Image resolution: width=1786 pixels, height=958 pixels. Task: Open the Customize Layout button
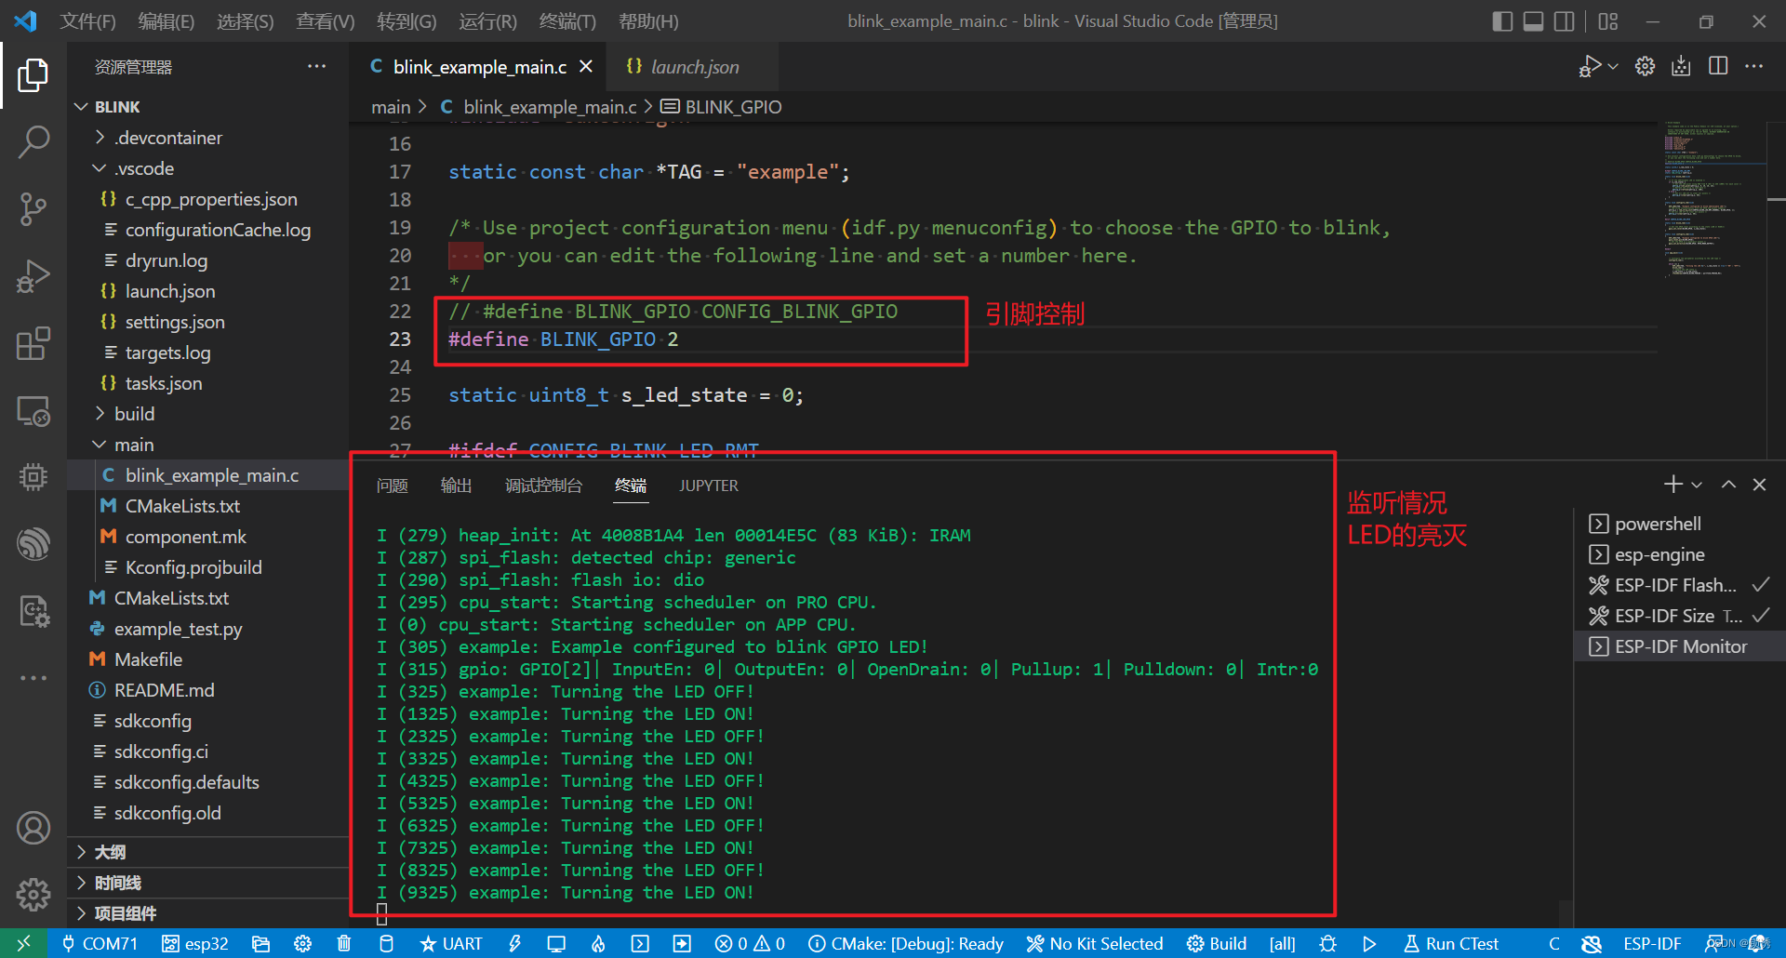pyautogui.click(x=1608, y=20)
